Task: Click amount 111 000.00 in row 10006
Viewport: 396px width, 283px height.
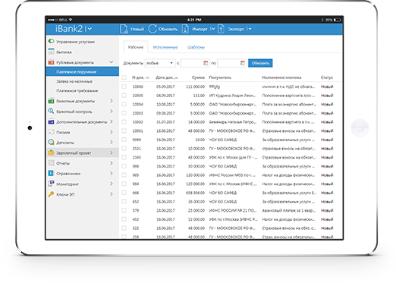Action: click(195, 86)
